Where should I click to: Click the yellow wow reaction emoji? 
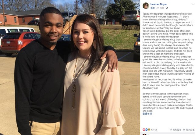point(149,130)
